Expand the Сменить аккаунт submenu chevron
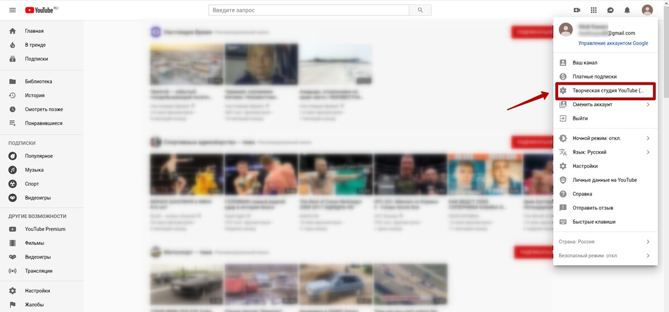The image size is (669, 312). [648, 104]
